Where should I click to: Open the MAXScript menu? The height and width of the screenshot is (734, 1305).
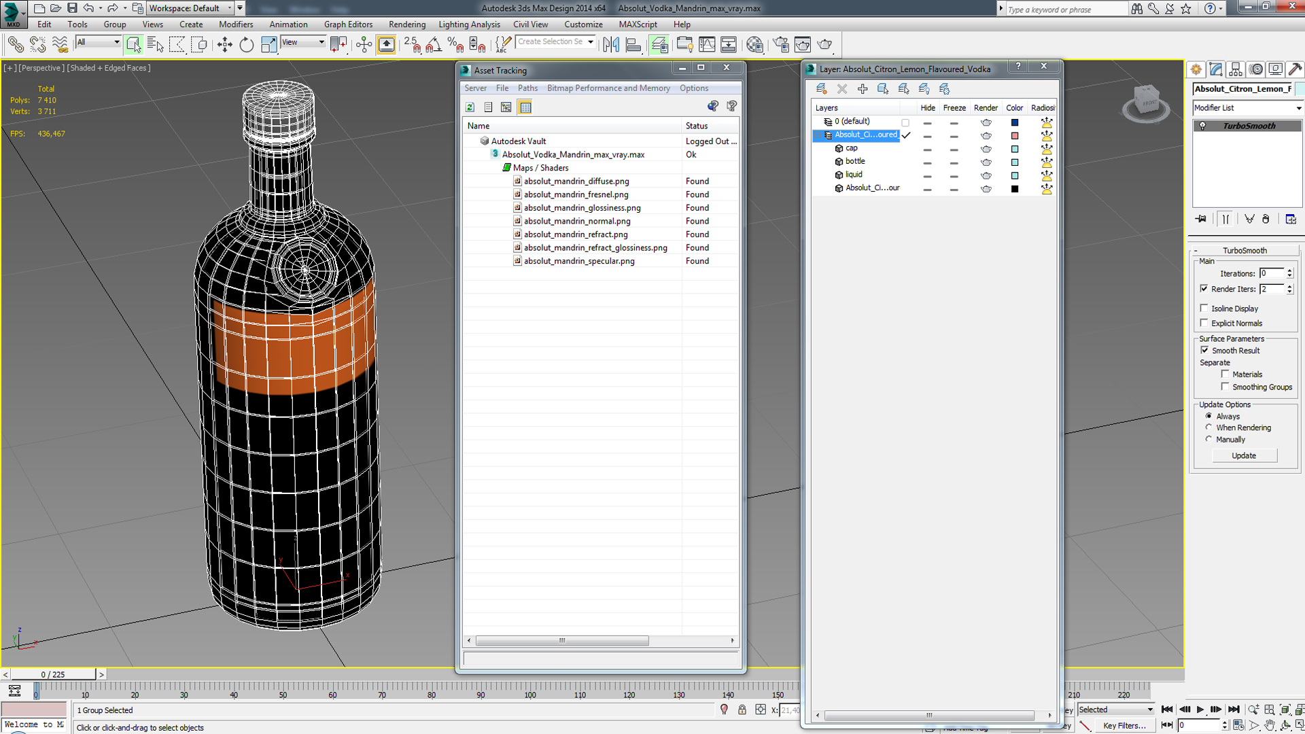coord(638,24)
